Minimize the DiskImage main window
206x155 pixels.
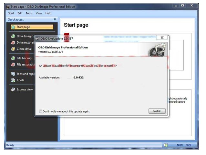(176, 6)
